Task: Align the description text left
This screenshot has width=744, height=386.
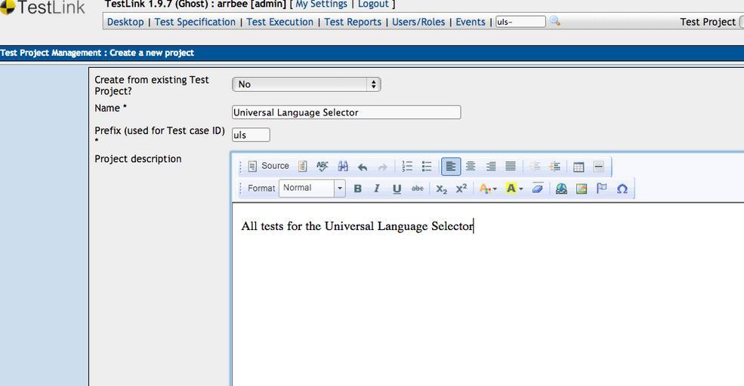Action: pyautogui.click(x=451, y=167)
